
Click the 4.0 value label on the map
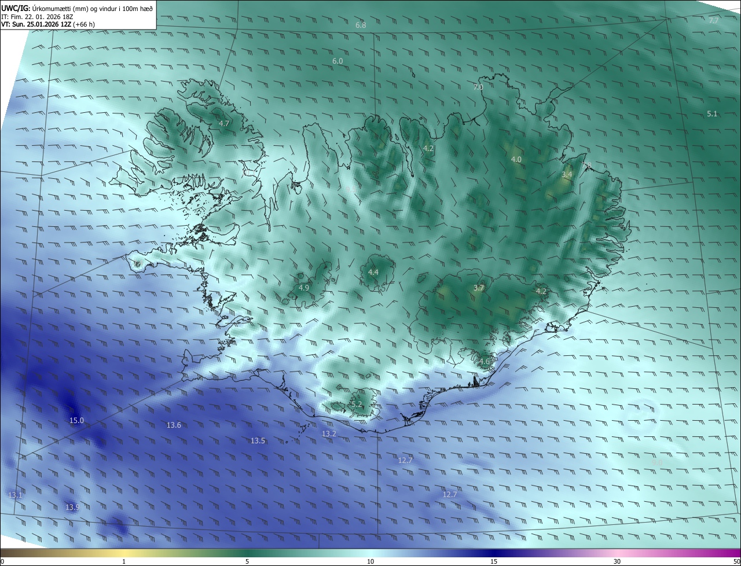516,159
